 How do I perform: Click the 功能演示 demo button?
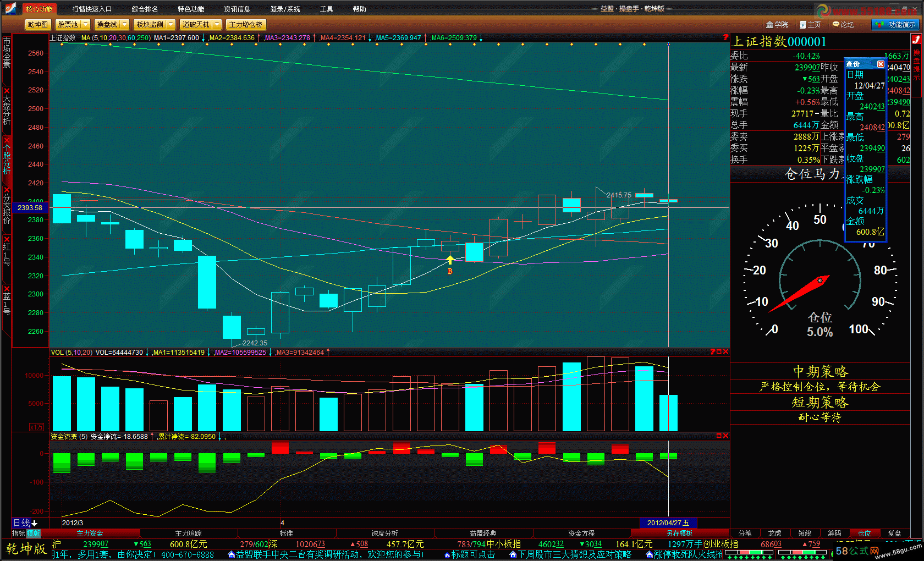[895, 25]
